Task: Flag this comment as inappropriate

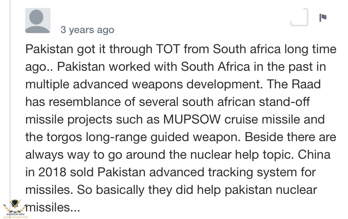Action: (x=323, y=18)
